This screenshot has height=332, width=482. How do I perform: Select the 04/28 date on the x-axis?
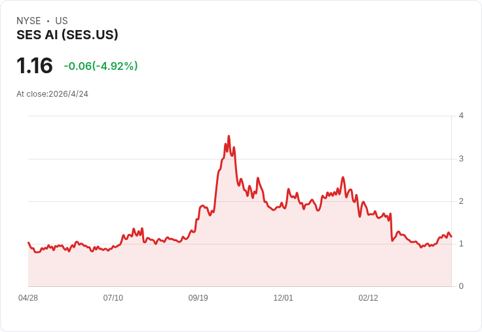click(x=28, y=298)
